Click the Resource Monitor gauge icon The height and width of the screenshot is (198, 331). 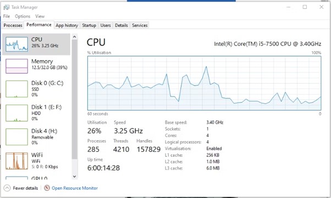tap(47, 188)
